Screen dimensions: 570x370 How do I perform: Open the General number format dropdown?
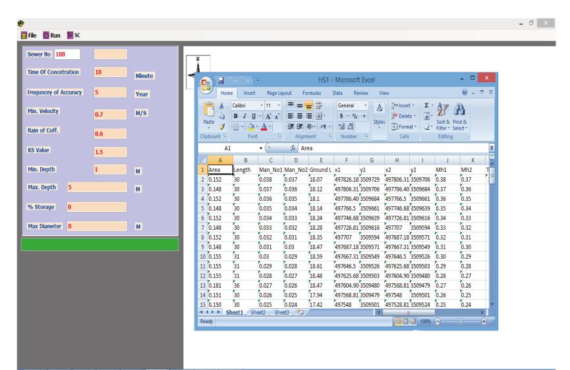(365, 105)
